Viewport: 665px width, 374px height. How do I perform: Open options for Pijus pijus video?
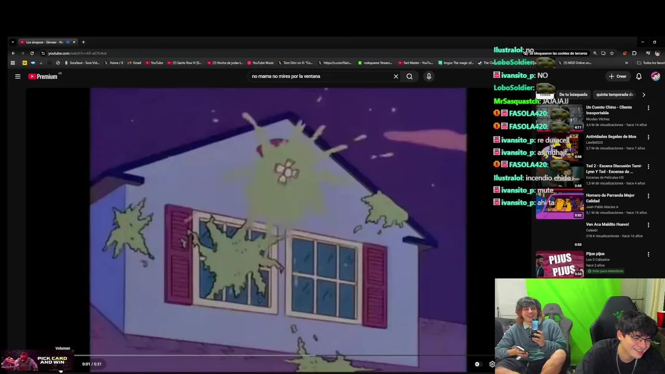tap(648, 255)
